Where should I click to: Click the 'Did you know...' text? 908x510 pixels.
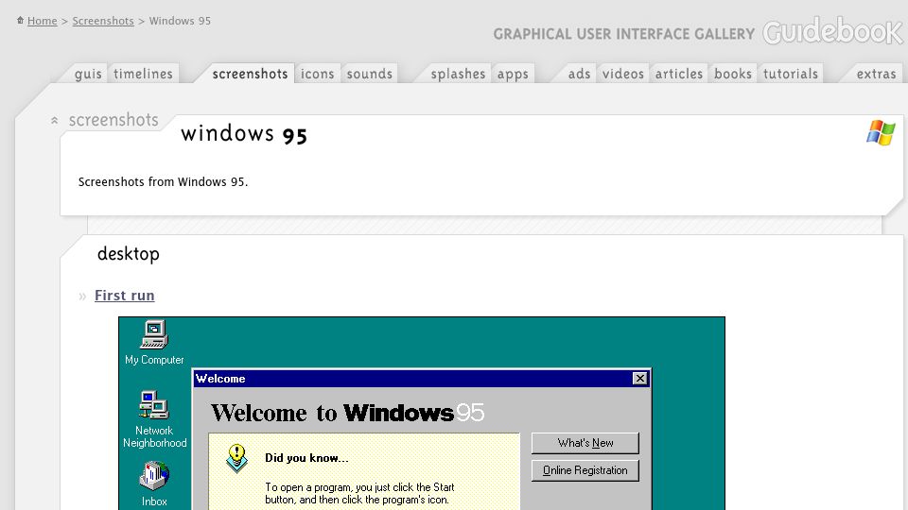[x=306, y=458]
